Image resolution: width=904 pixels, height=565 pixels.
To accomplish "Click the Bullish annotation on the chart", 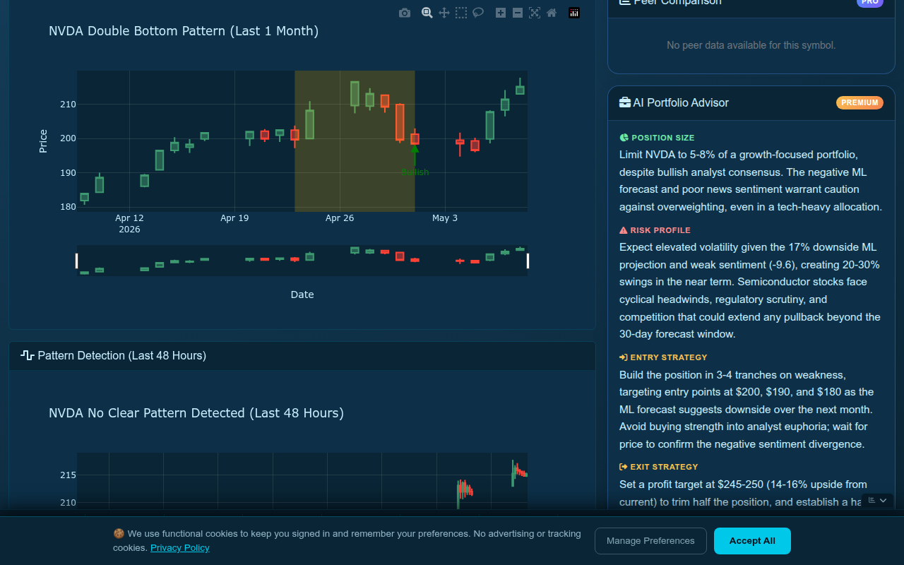I will click(415, 172).
